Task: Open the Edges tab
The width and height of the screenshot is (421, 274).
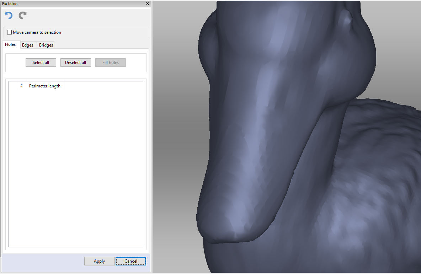Action: (x=27, y=45)
